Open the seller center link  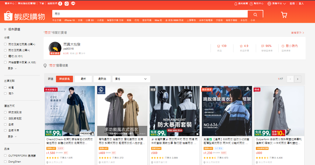click(10, 4)
